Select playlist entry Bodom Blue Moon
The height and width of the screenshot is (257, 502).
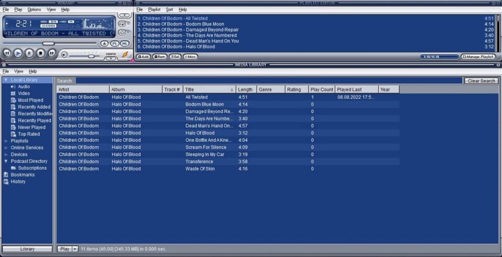coord(316,24)
